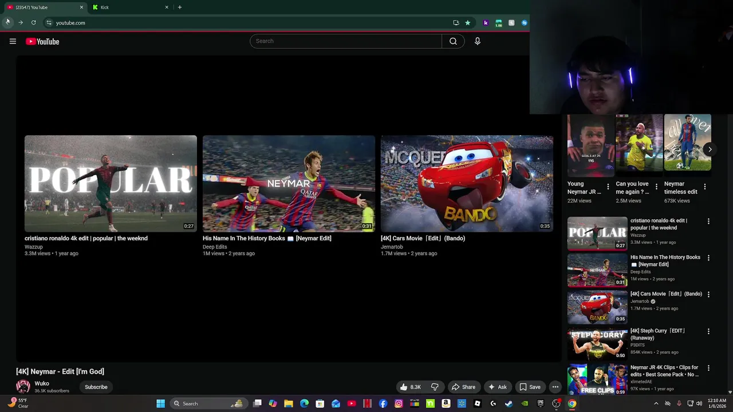Open menu for sidebar His Name In History Books
Image resolution: width=733 pixels, height=412 pixels.
pos(708,258)
